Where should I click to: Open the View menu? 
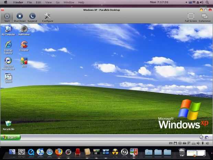pos(48,2)
